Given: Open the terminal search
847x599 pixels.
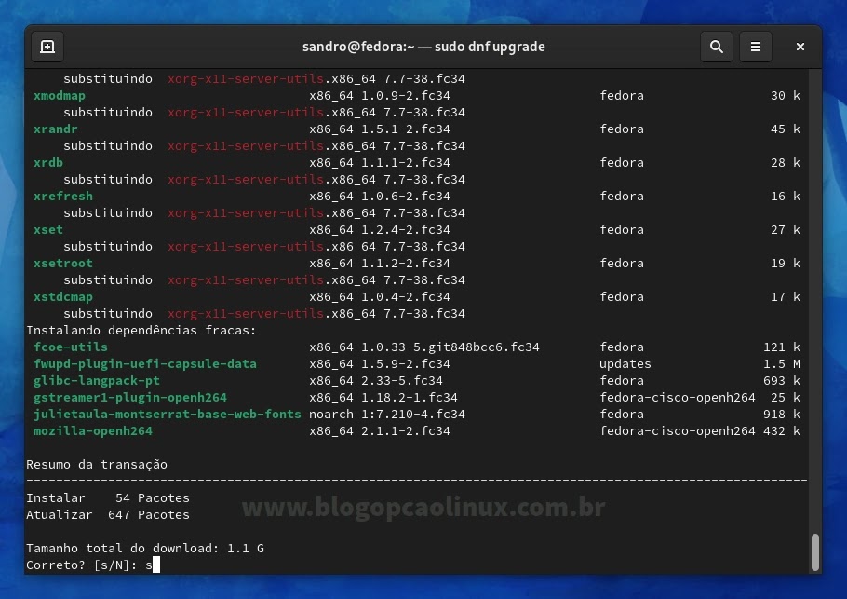Looking at the screenshot, I should point(717,47).
